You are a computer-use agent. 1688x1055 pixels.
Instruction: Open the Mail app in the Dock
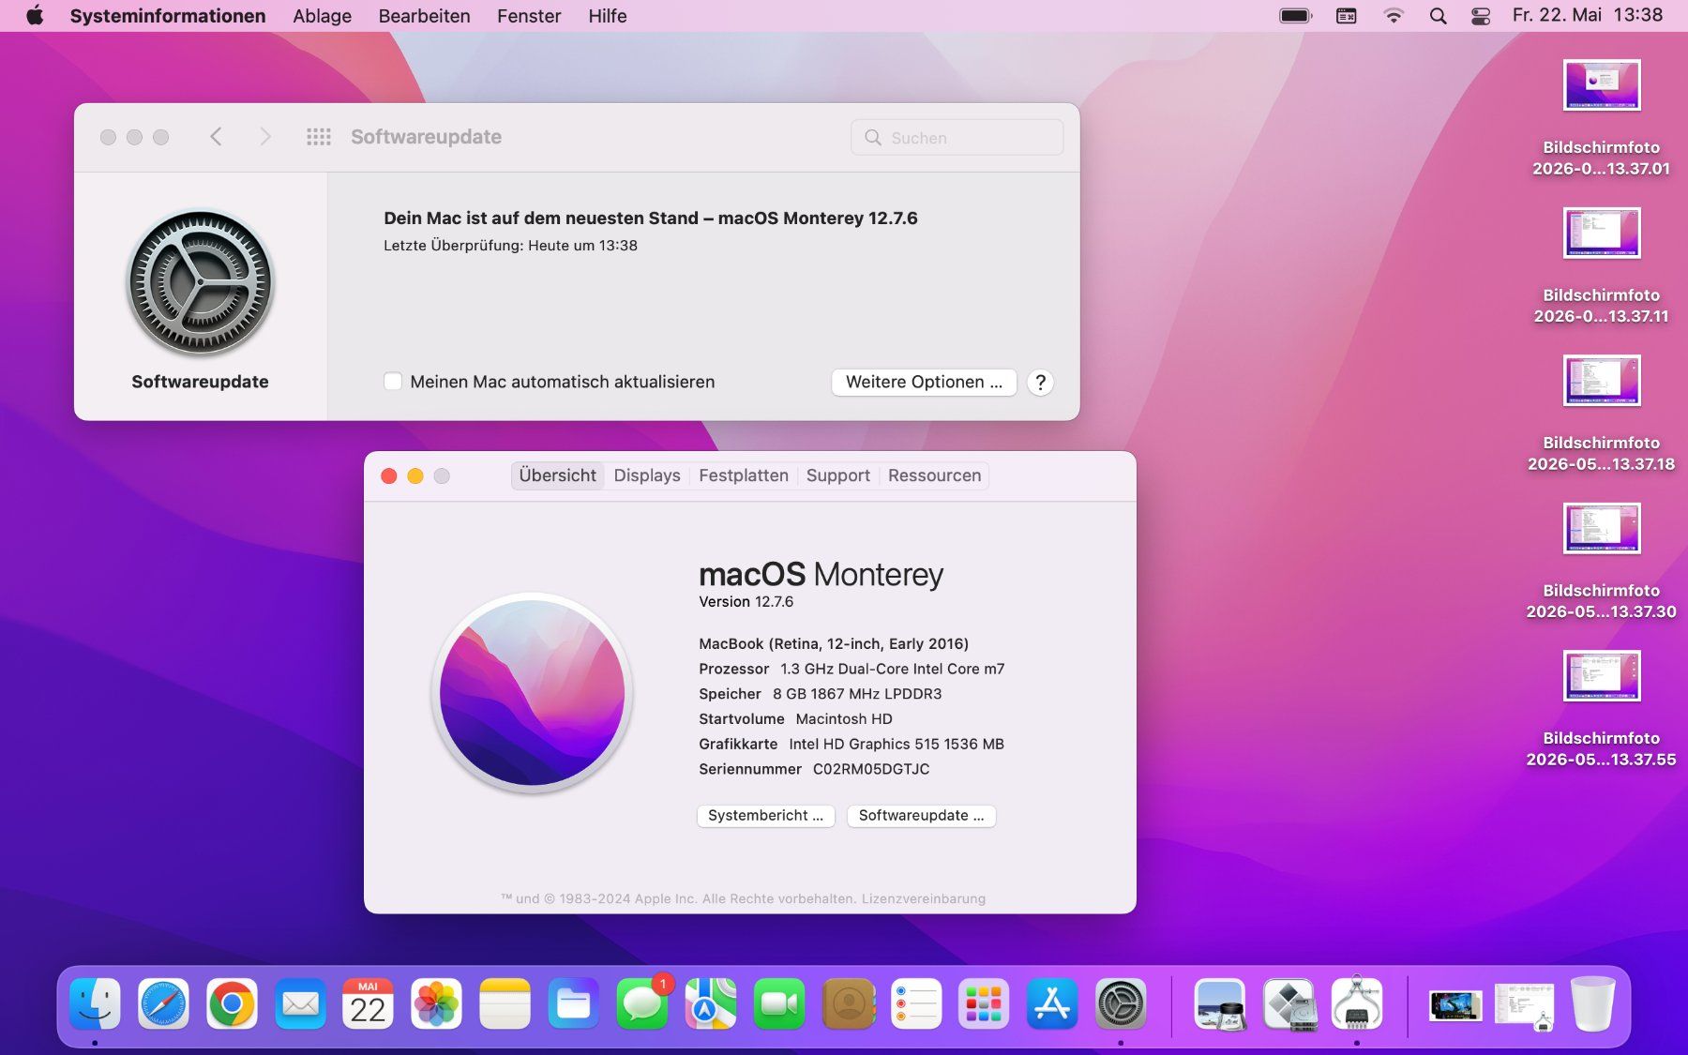click(300, 1003)
